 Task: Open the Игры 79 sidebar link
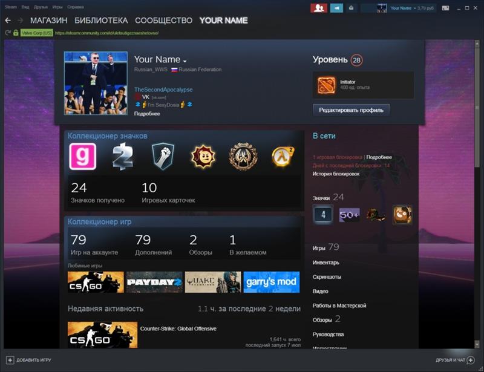(x=325, y=247)
